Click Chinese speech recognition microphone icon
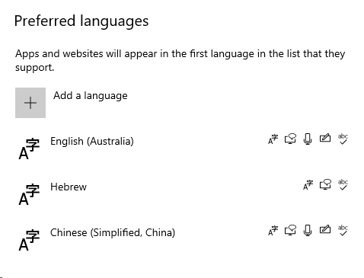Screen dimensions: 364x278 pyautogui.click(x=308, y=231)
